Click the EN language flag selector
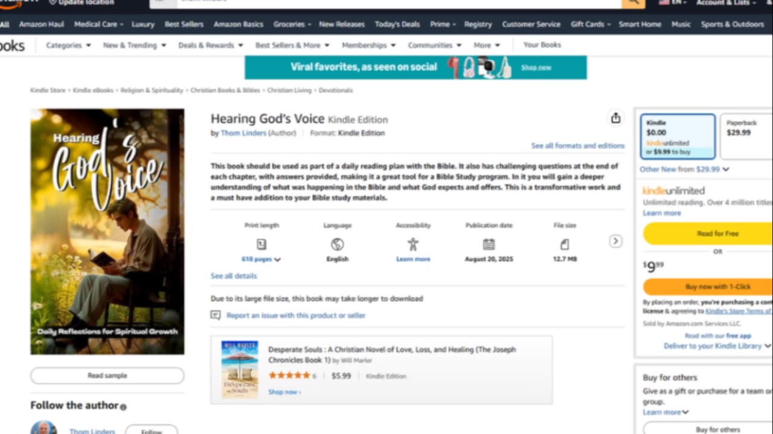 (x=672, y=2)
